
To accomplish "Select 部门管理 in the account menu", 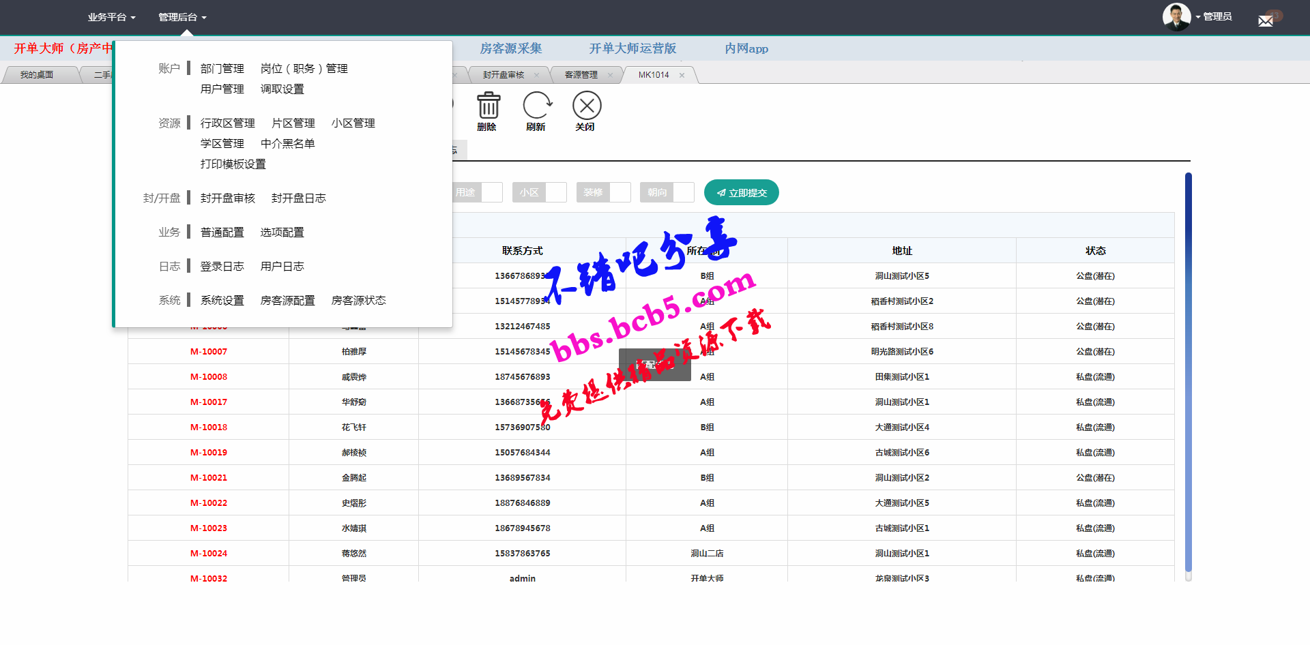I will [x=222, y=69].
